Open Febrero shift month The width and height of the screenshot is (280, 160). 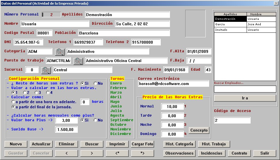point(118,88)
